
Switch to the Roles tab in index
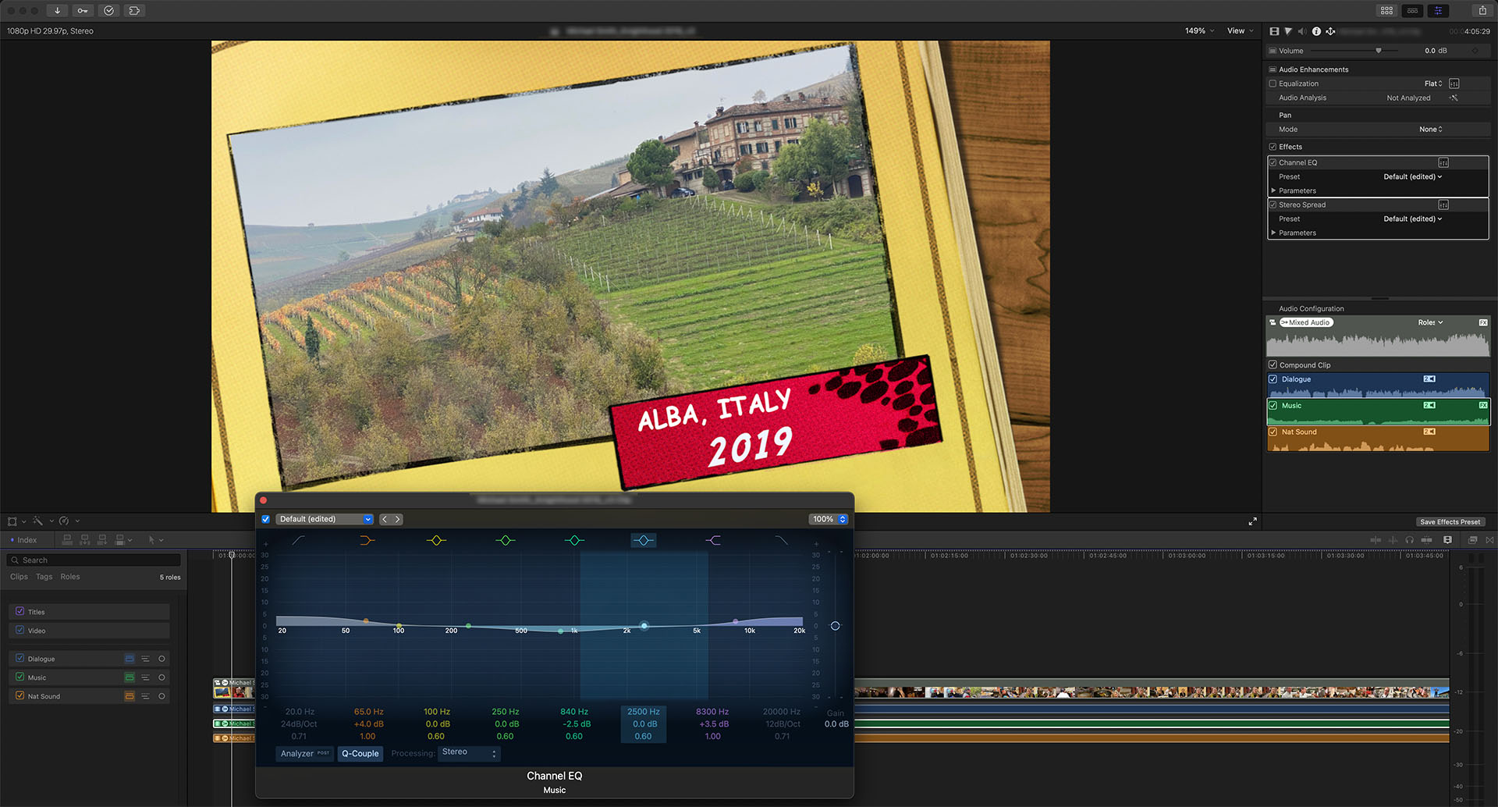pos(70,577)
